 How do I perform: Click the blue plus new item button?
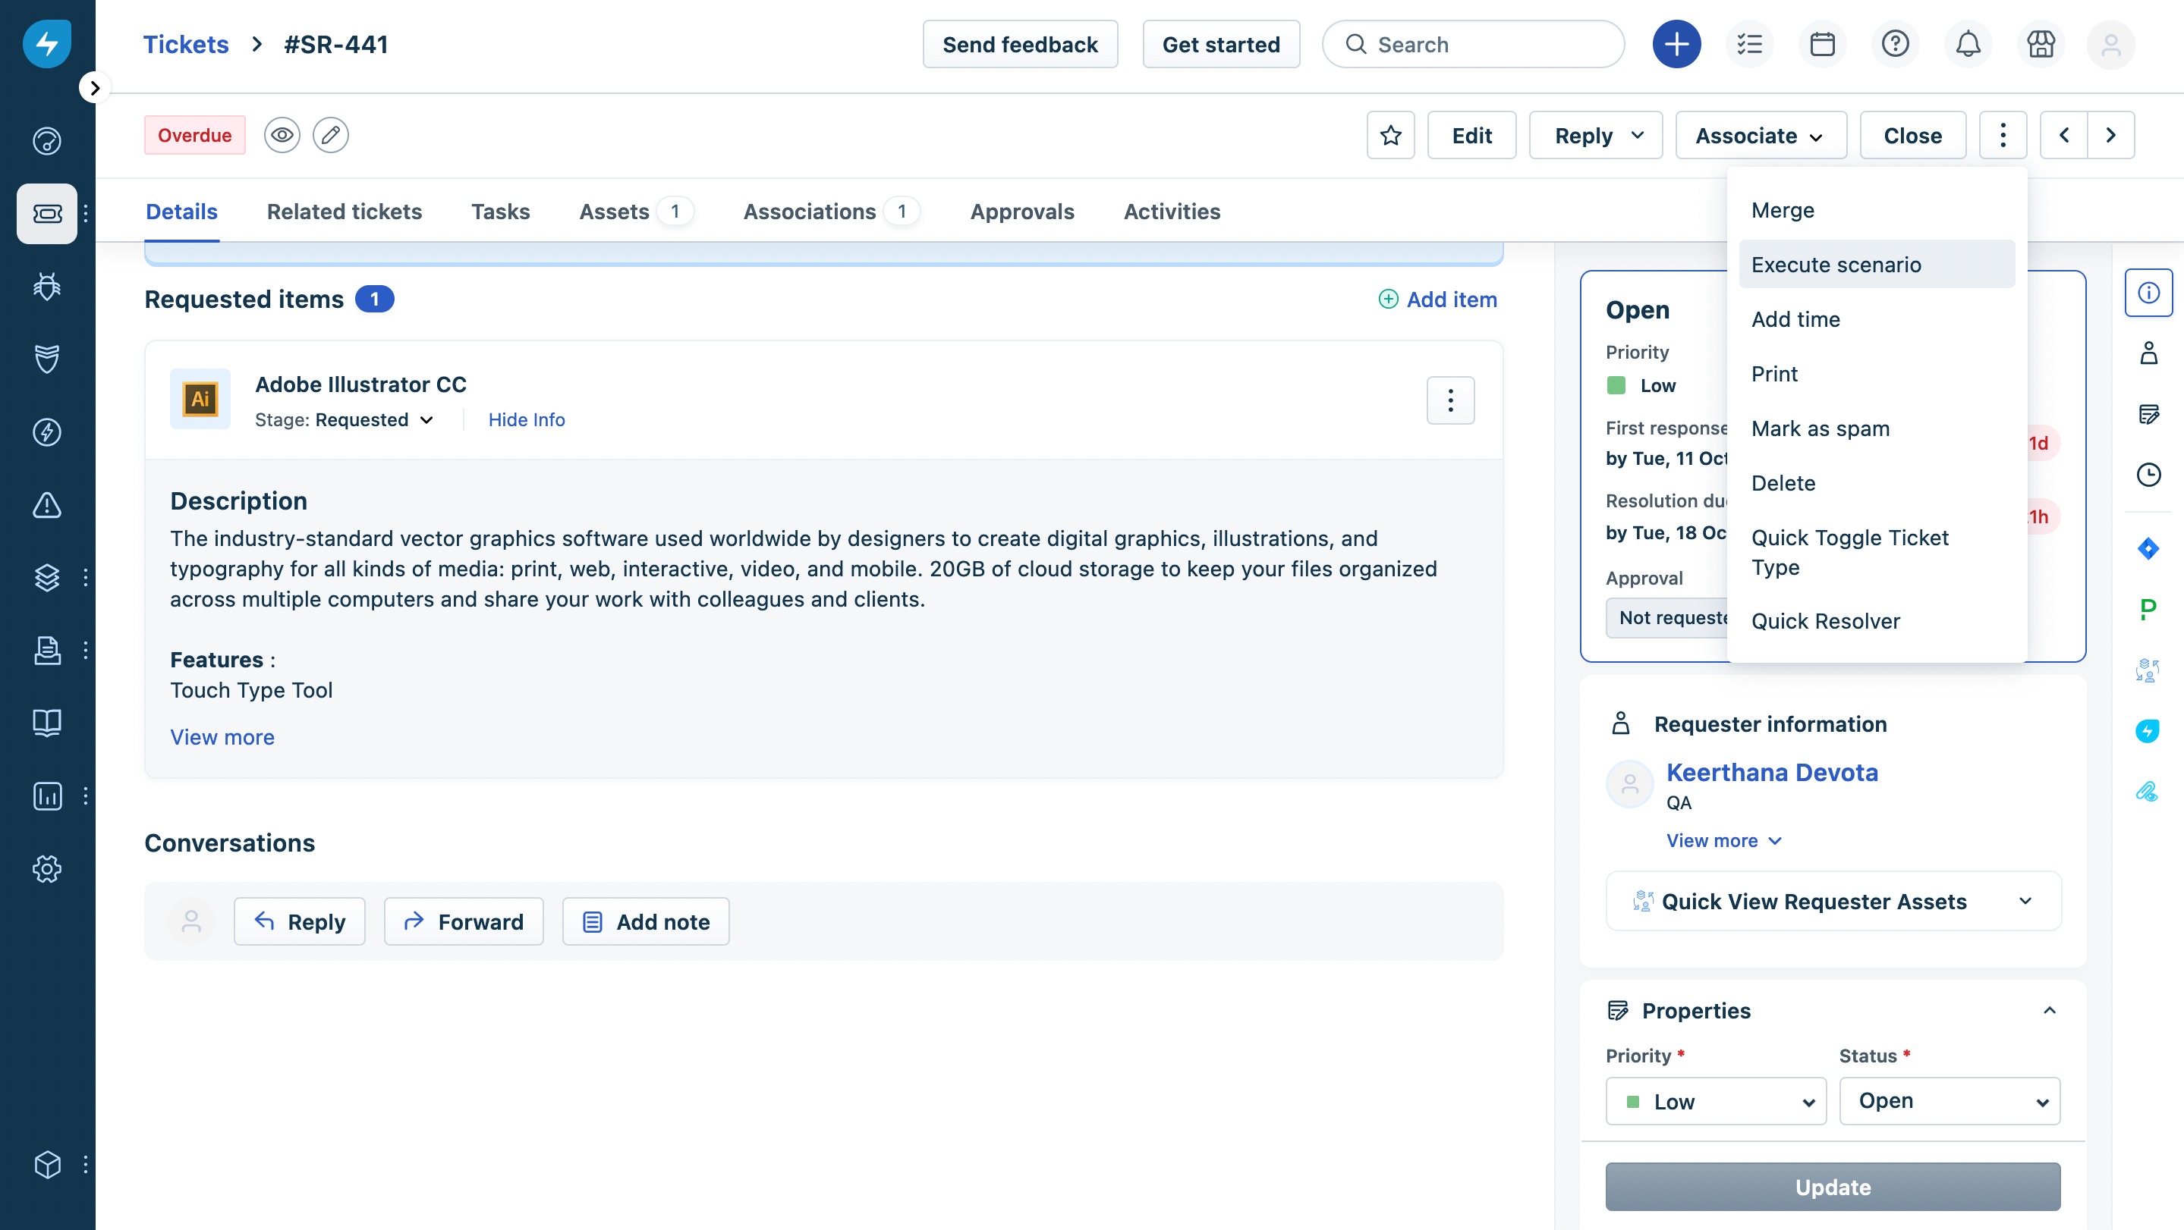pos(1676,44)
